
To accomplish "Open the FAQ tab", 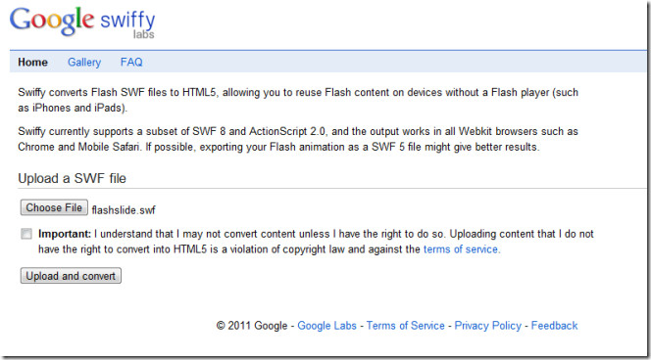I will click(x=131, y=63).
